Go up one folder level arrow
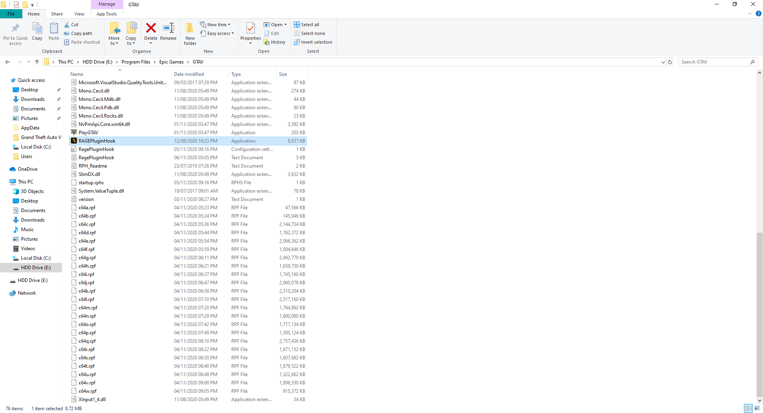 (x=37, y=62)
